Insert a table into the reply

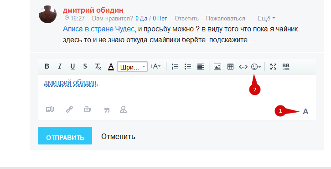point(230,67)
